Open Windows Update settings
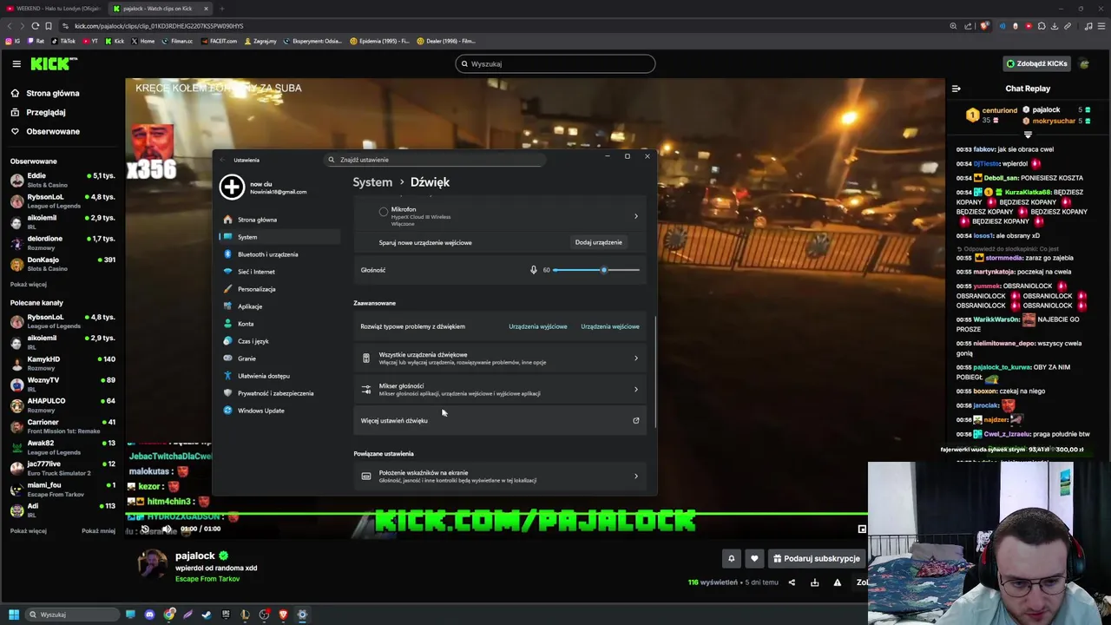The image size is (1111, 625). click(x=279, y=411)
